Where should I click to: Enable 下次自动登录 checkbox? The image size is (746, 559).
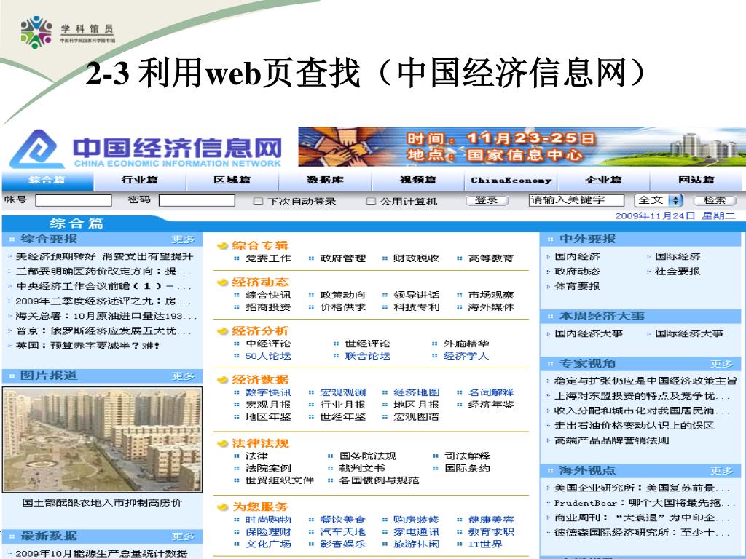pyautogui.click(x=258, y=201)
